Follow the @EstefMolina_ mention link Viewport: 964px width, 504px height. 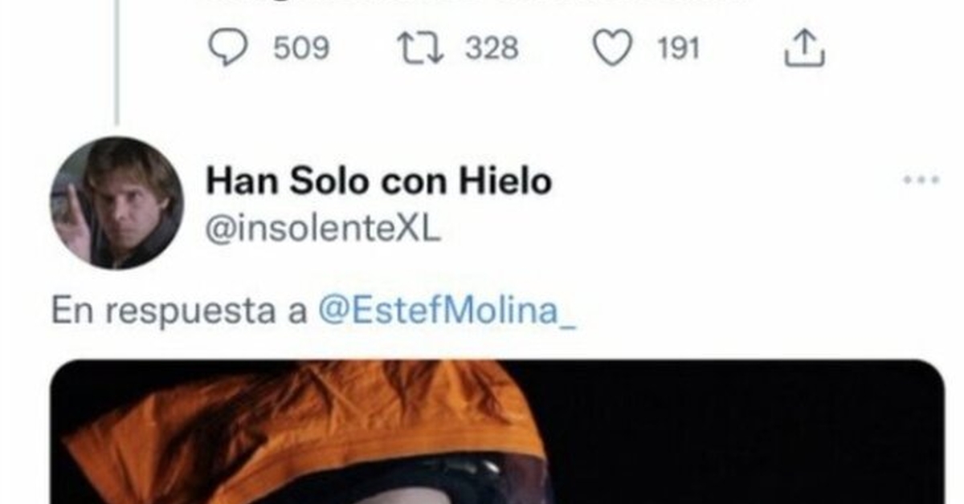coord(447,311)
